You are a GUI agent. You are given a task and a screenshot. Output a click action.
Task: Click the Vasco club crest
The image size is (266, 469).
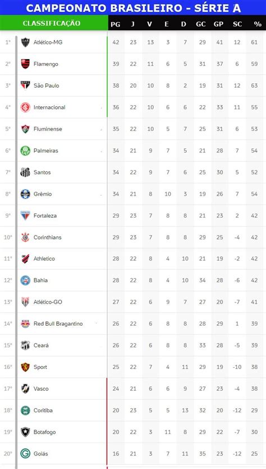coord(25,389)
